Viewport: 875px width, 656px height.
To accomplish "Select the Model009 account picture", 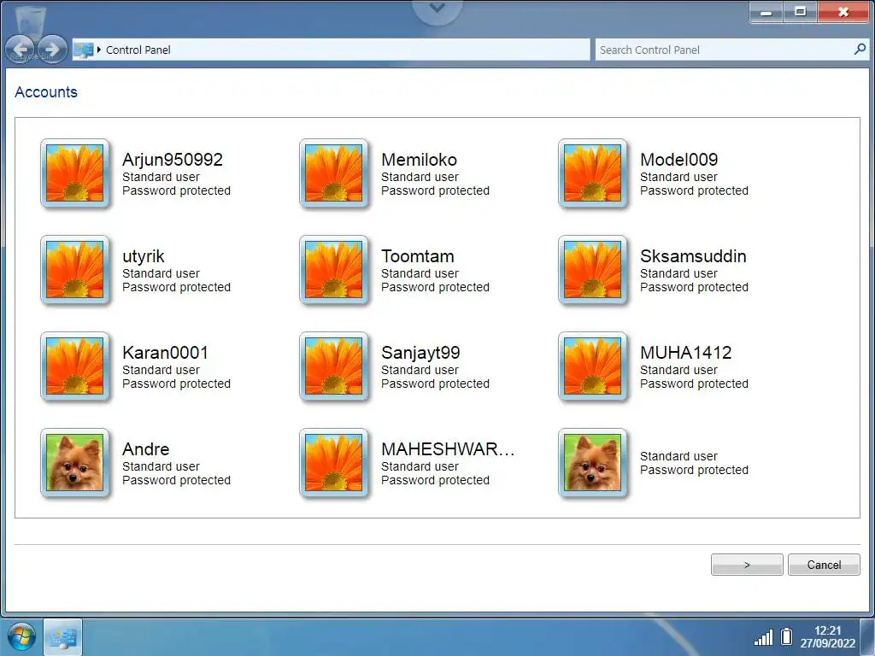I will [x=593, y=173].
